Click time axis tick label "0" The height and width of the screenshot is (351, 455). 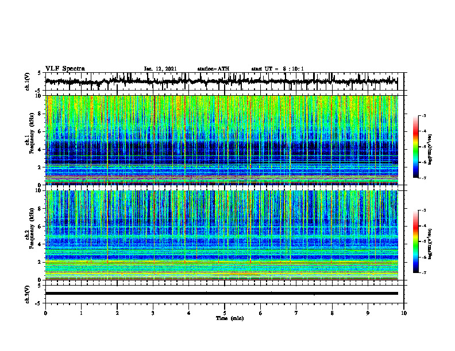[x=45, y=313]
